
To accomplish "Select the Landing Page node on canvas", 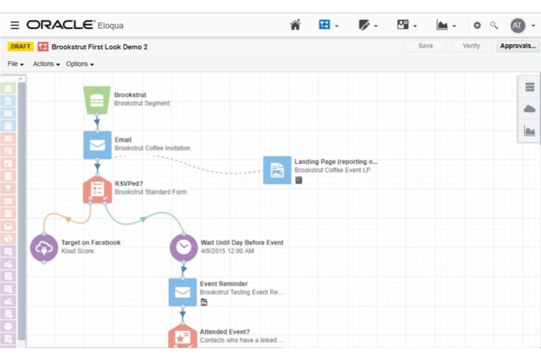I will click(x=277, y=170).
